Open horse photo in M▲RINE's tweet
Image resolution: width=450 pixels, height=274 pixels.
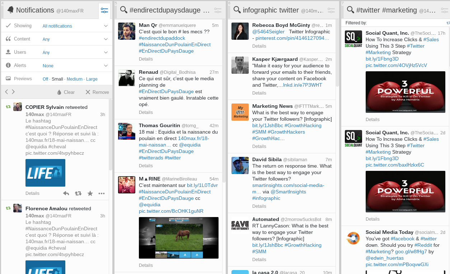coord(179,238)
